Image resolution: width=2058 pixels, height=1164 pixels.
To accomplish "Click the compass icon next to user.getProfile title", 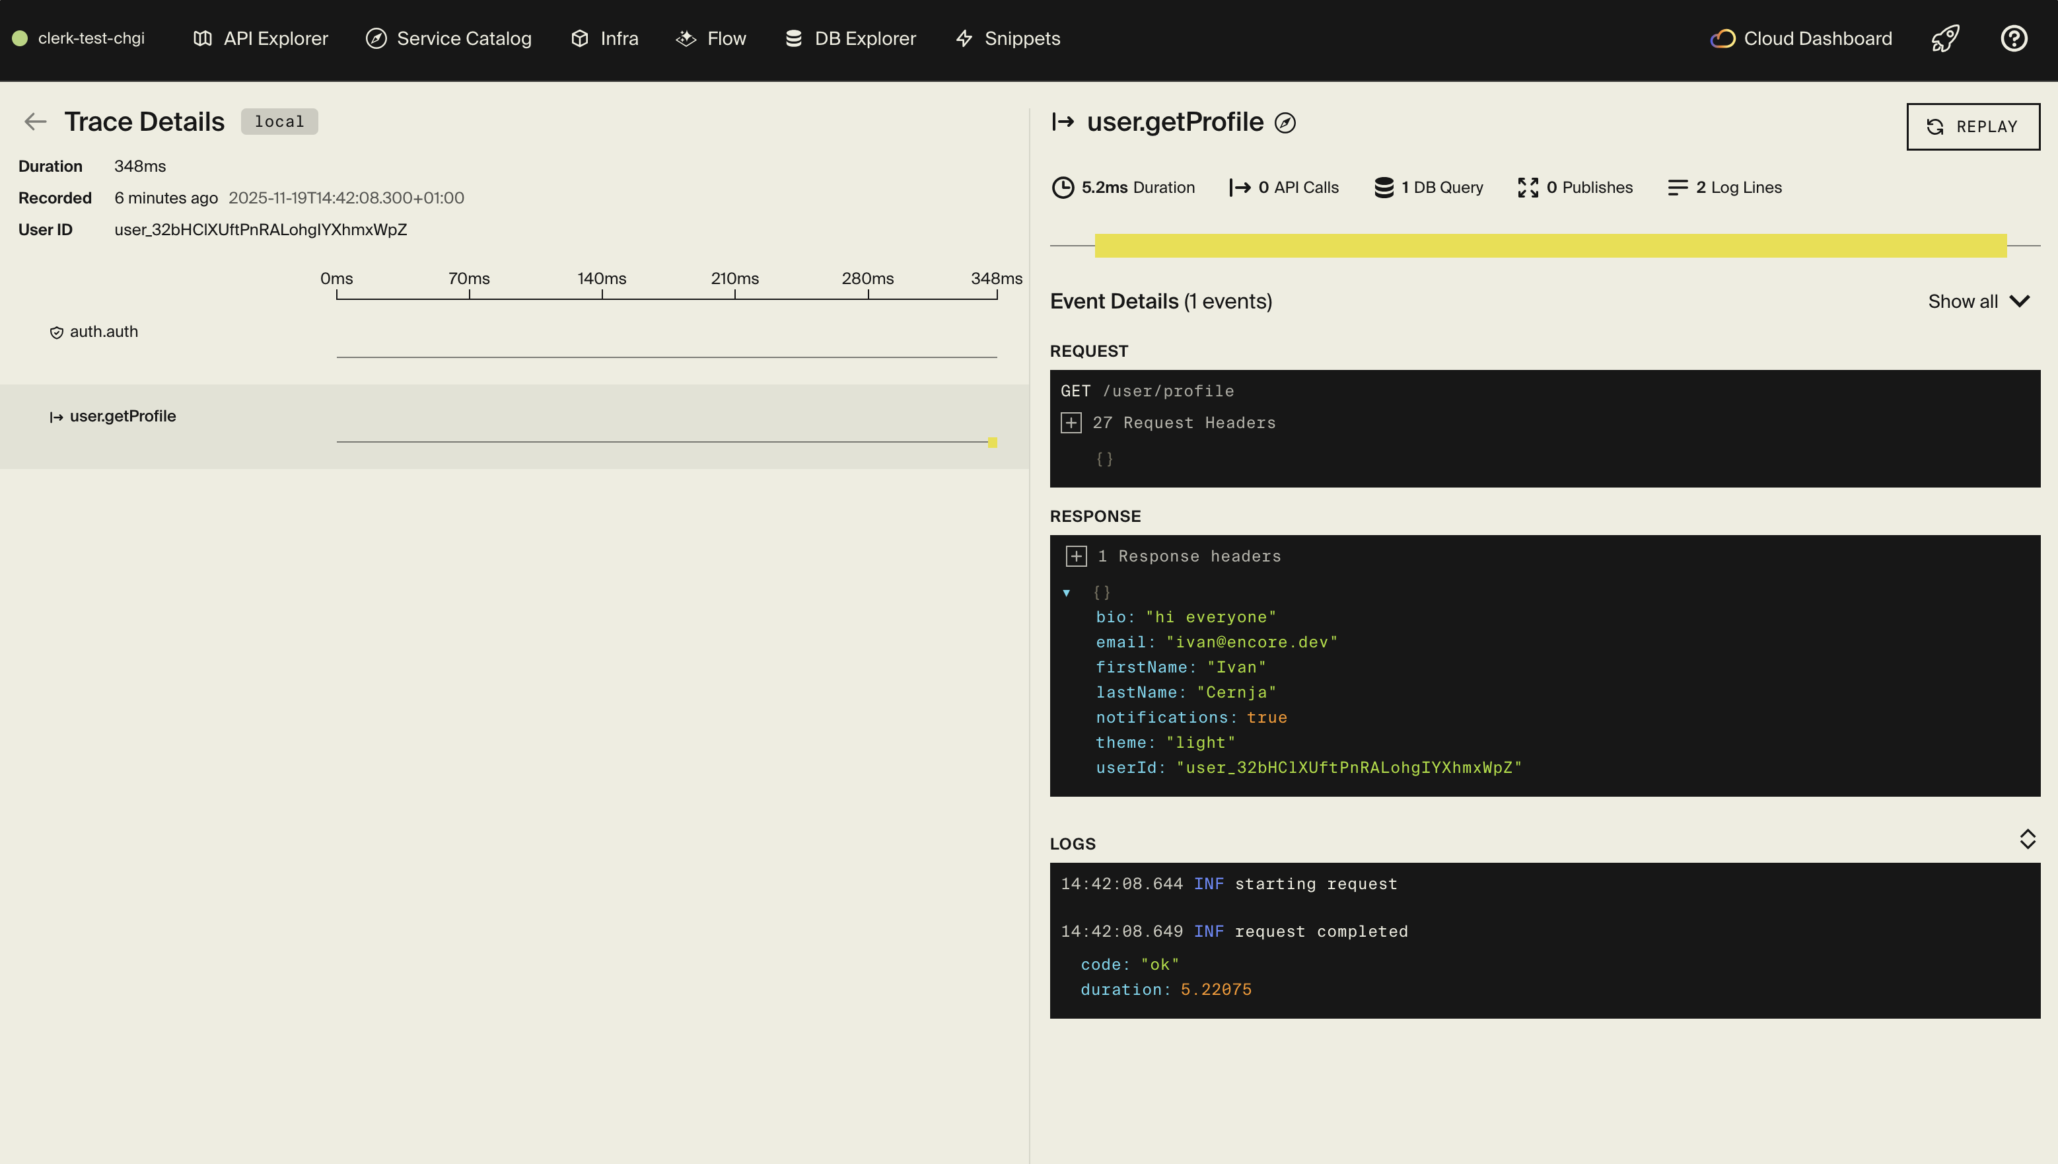I will pyautogui.click(x=1285, y=123).
